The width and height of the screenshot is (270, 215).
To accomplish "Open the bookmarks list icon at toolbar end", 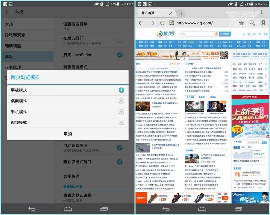I will tap(263, 23).
